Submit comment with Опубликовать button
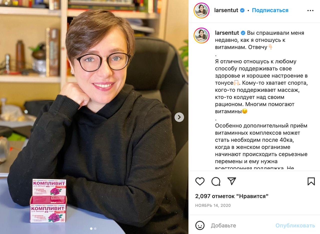 tap(295, 226)
